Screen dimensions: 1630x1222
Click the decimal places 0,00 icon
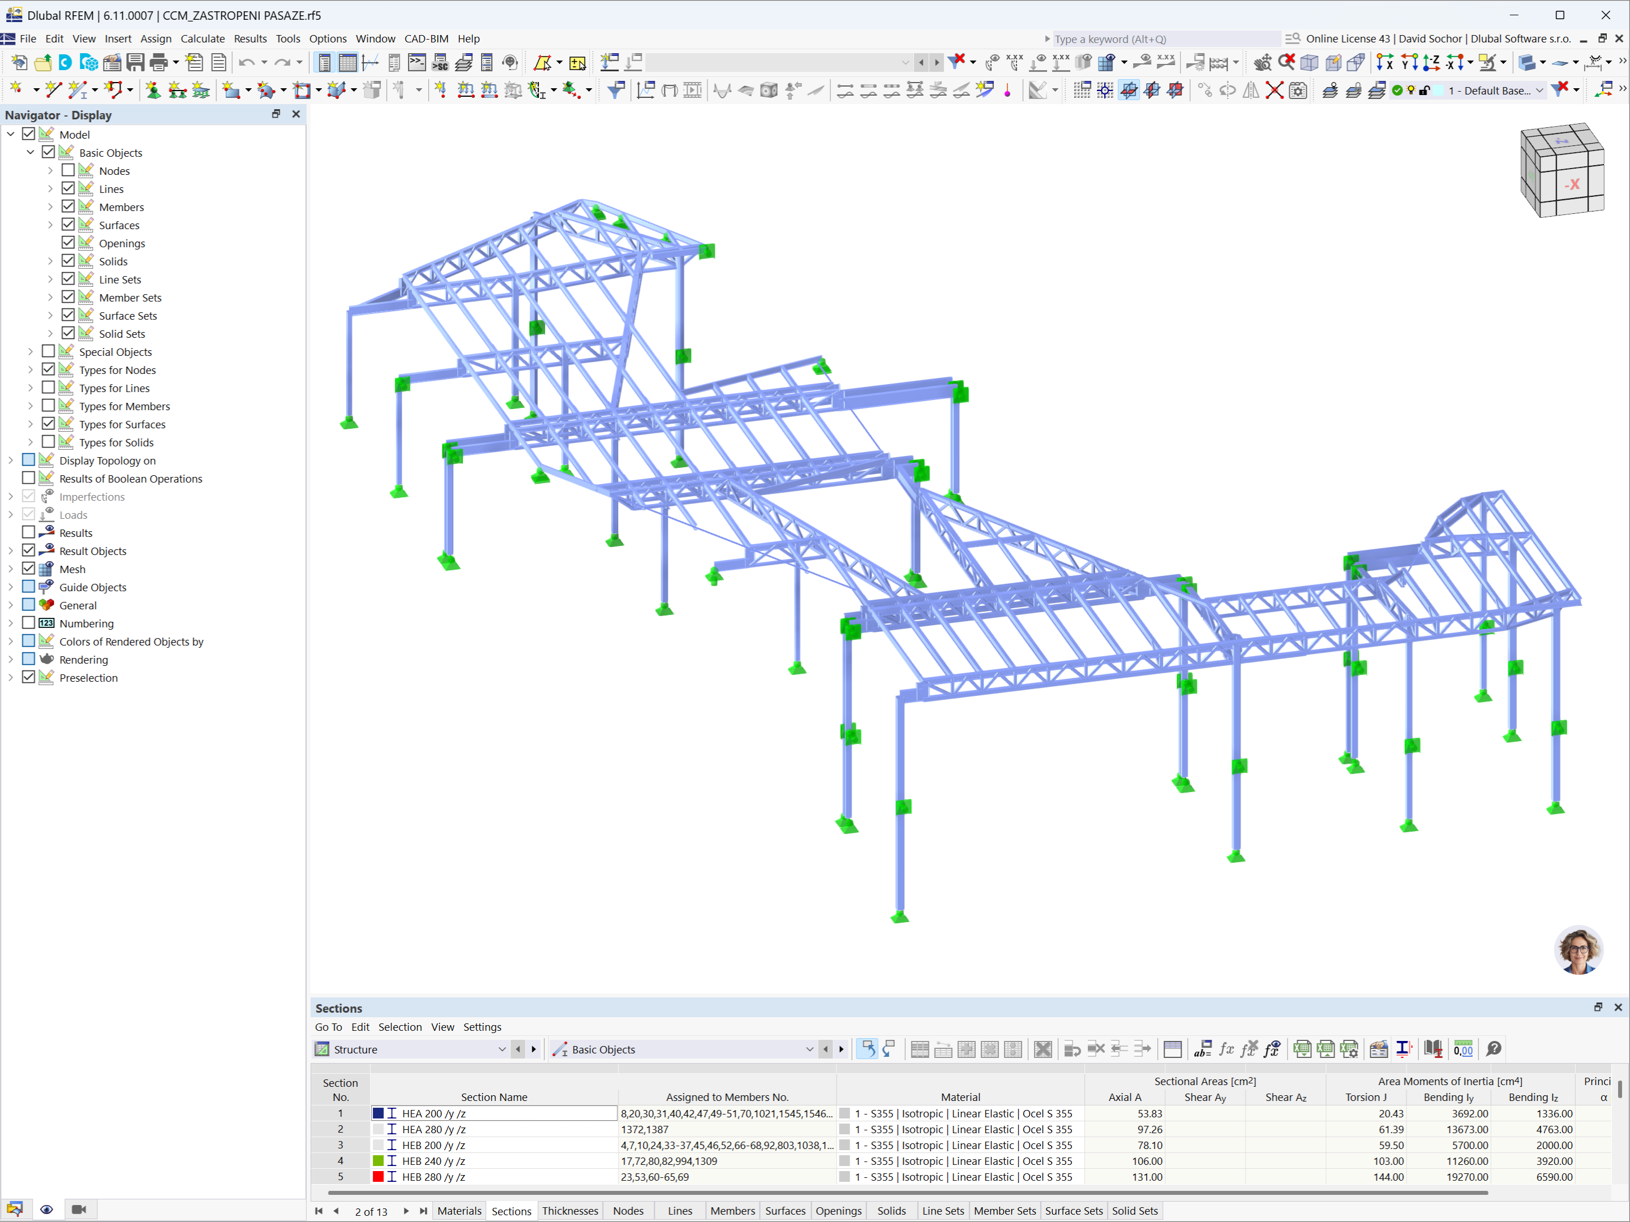click(x=1464, y=1049)
